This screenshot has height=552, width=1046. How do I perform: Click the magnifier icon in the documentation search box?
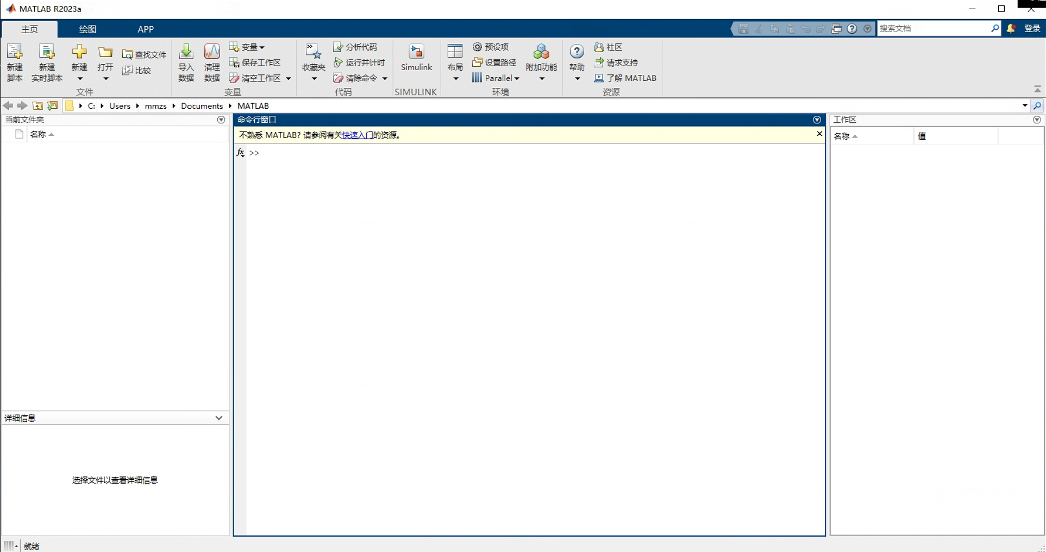click(x=995, y=28)
